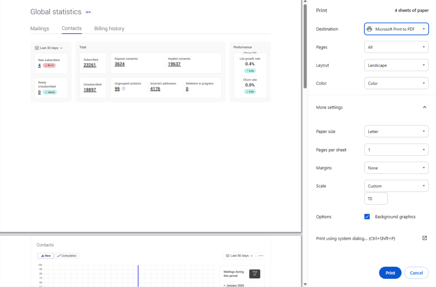The width and height of the screenshot is (436, 287).
Task: Open the Paper size dropdown
Action: pyautogui.click(x=396, y=131)
